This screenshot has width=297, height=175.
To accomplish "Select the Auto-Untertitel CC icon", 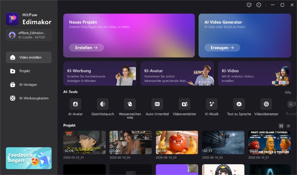I will pyautogui.click(x=157, y=104).
